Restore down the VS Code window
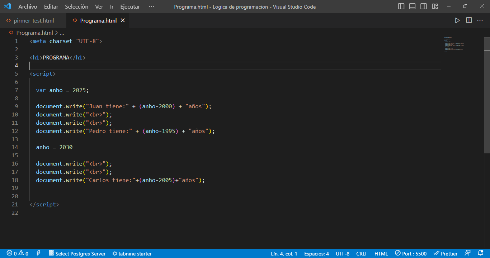 [465, 6]
